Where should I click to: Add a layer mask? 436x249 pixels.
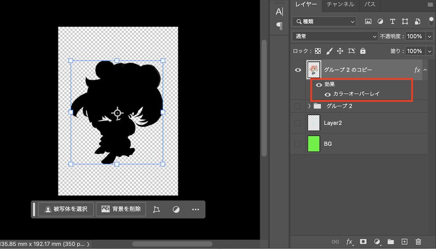pos(363,242)
